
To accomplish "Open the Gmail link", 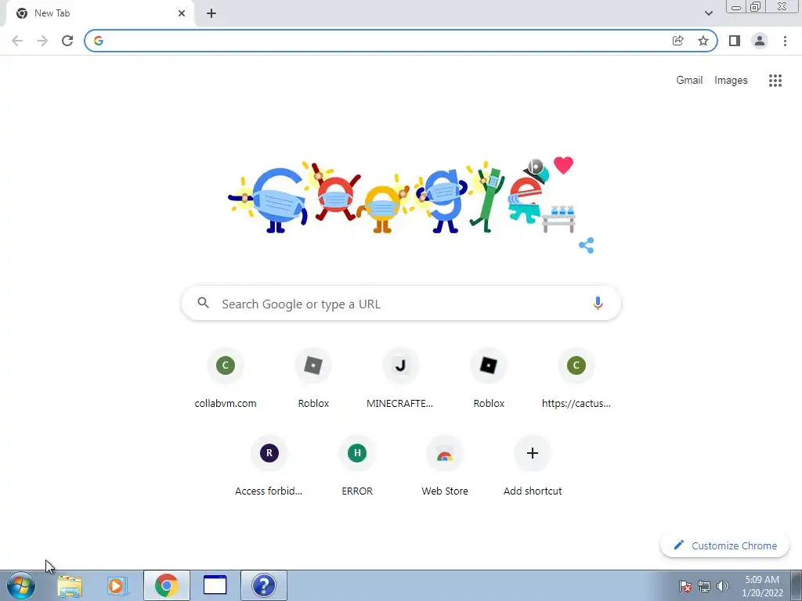I will [689, 81].
